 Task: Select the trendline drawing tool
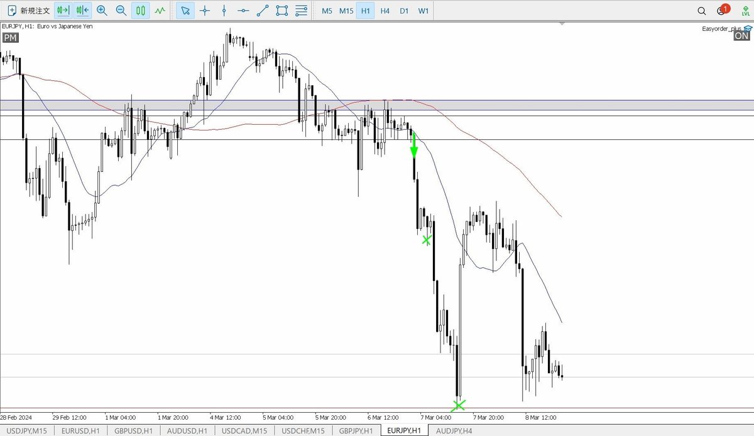263,11
